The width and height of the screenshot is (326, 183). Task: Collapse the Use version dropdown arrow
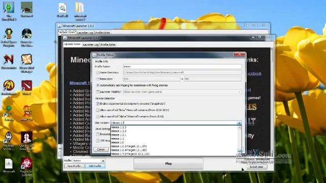pyautogui.click(x=239, y=123)
